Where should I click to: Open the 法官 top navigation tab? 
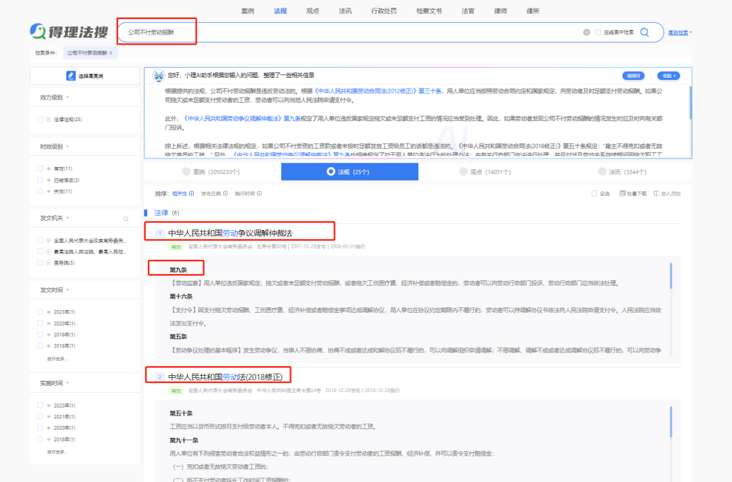tap(468, 11)
